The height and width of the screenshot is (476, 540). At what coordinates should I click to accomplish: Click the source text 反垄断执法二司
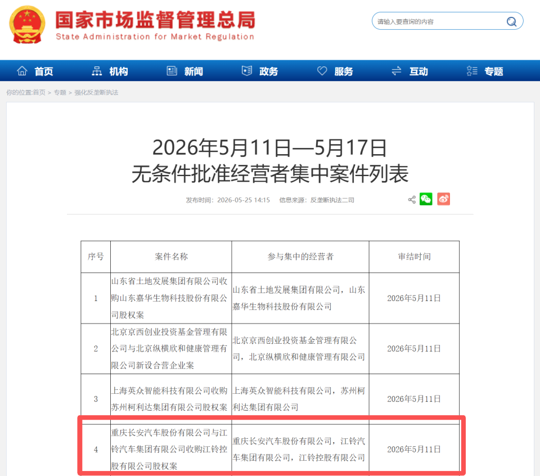pos(332,200)
